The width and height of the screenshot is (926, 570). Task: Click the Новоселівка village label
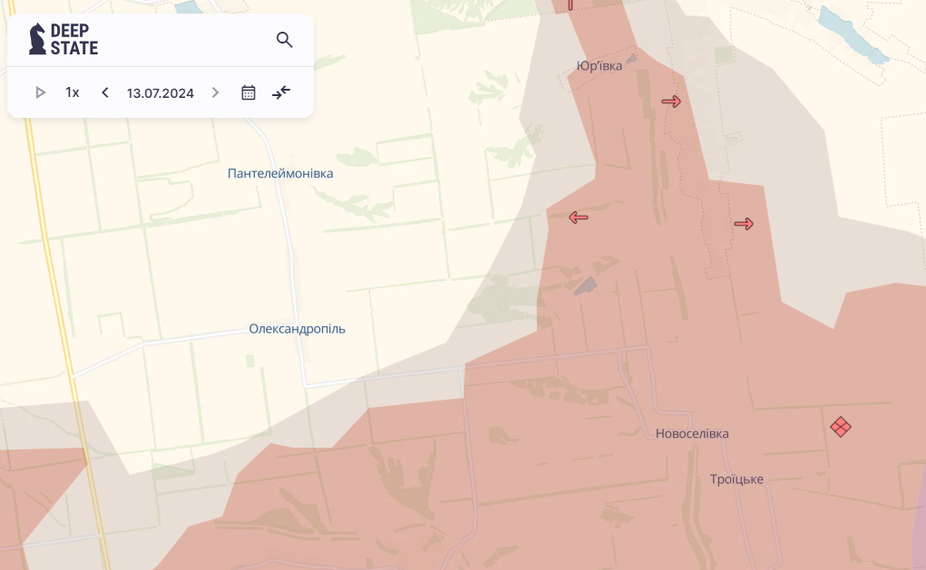tap(692, 434)
